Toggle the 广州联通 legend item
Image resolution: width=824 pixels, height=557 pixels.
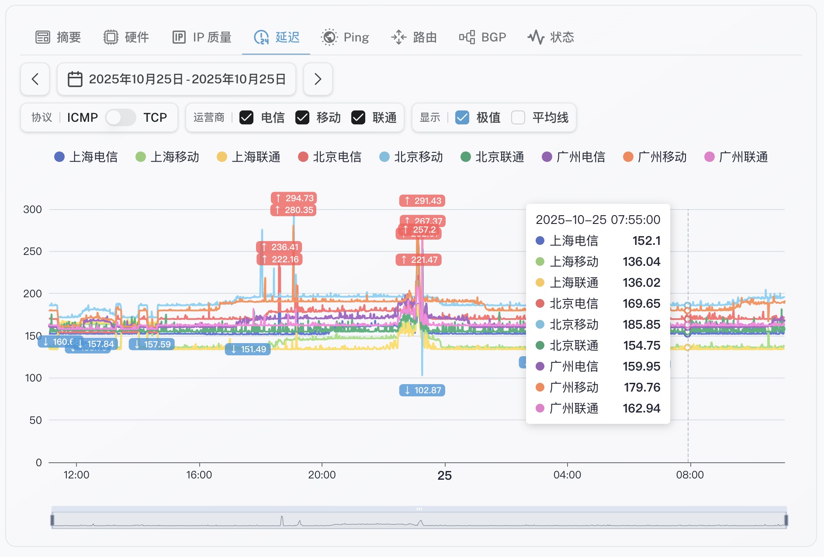[x=736, y=157]
